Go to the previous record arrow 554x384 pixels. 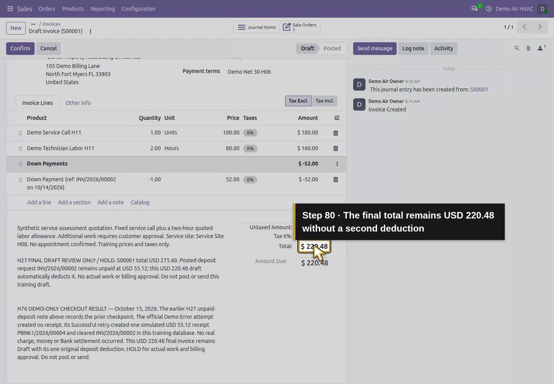(524, 27)
